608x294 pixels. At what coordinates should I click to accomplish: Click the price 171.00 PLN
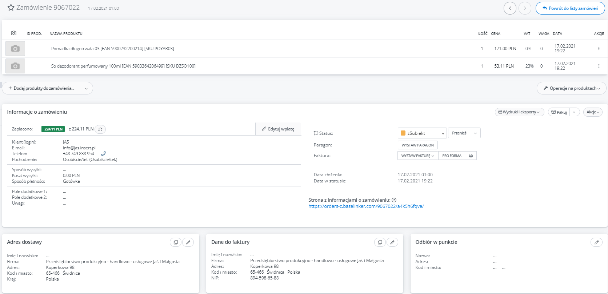click(x=505, y=48)
